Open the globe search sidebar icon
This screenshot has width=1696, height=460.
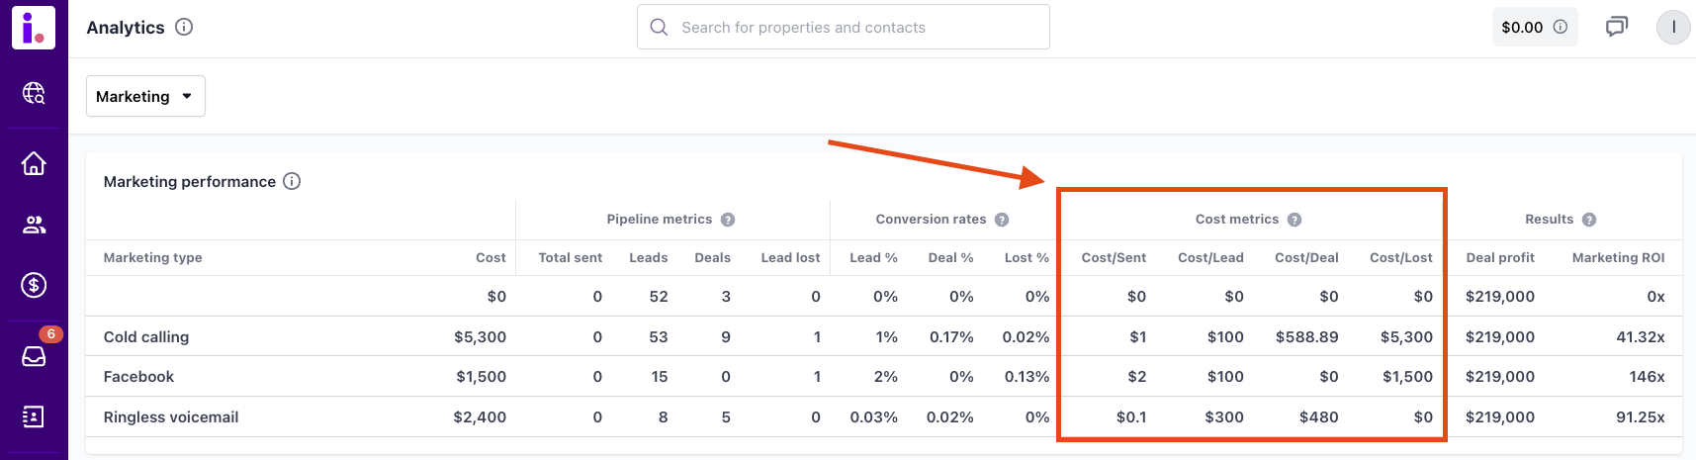(34, 93)
